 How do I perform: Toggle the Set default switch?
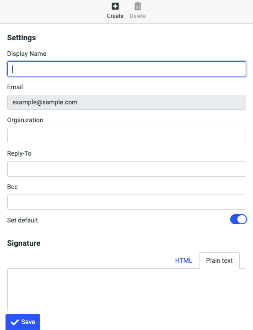(238, 219)
